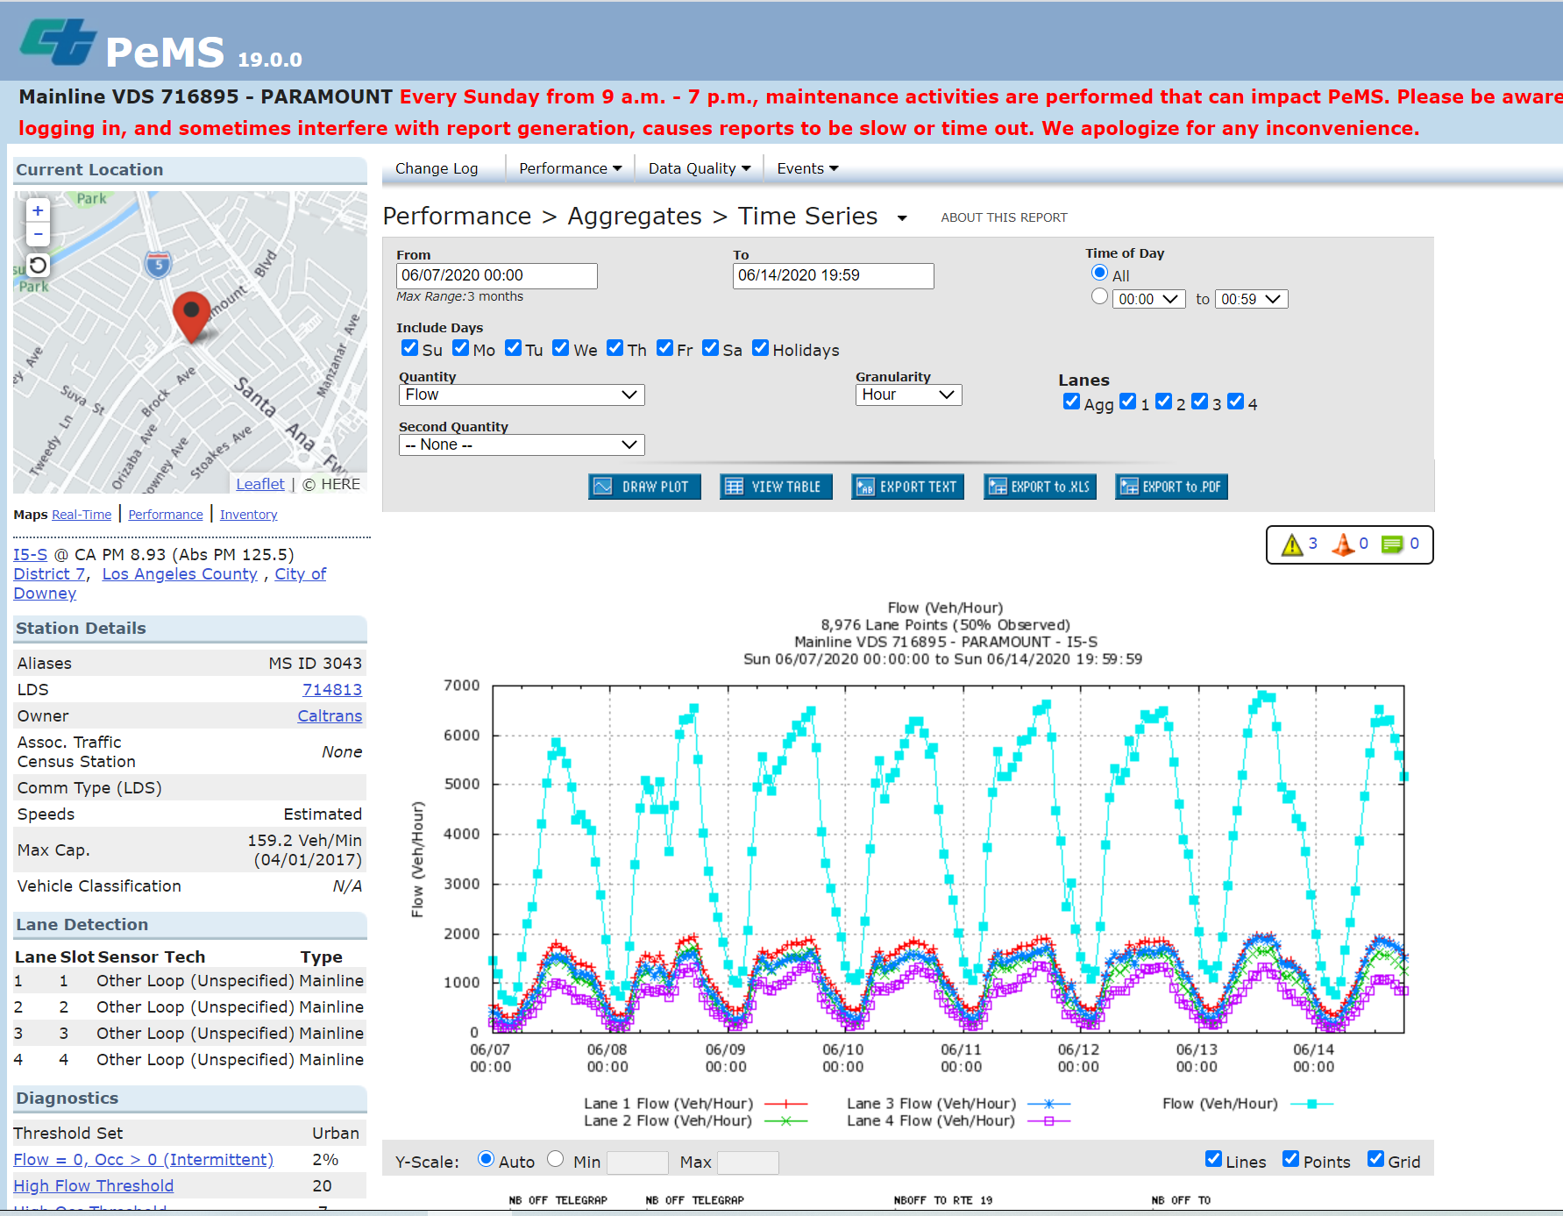Image resolution: width=1563 pixels, height=1216 pixels.
Task: Open the Los Angeles County link
Action: tap(180, 574)
